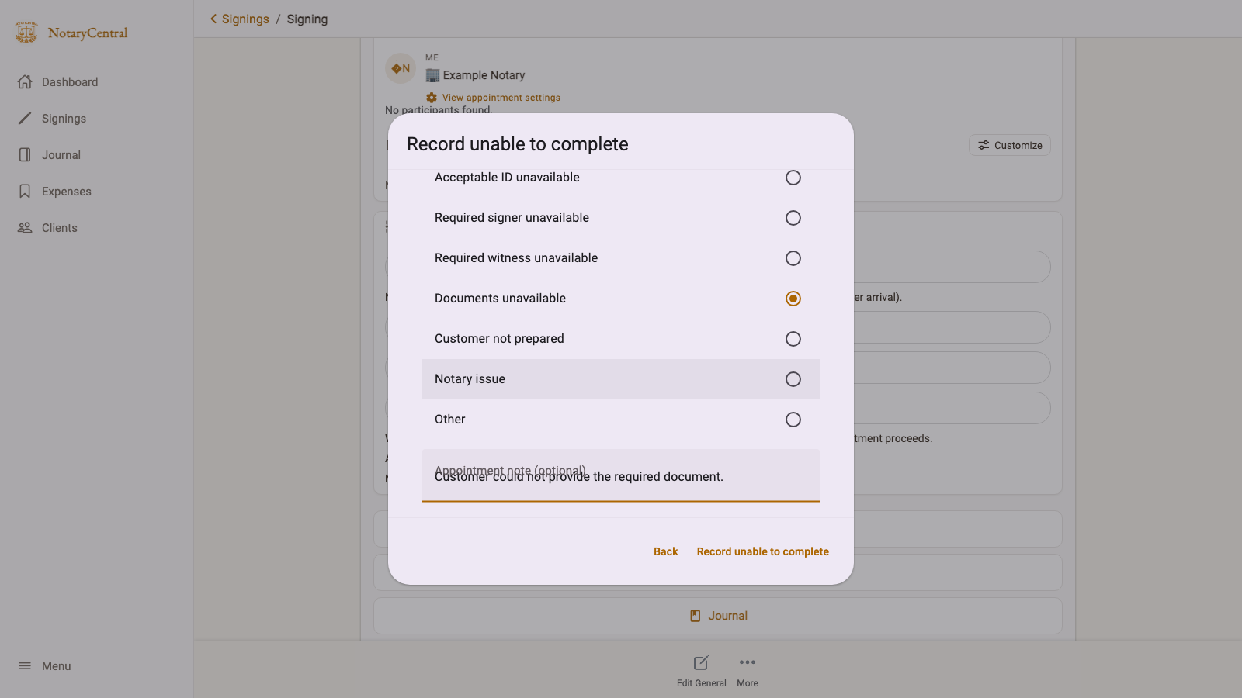1242x698 pixels.
Task: Click the Example Notary name text
Action: coord(484,75)
